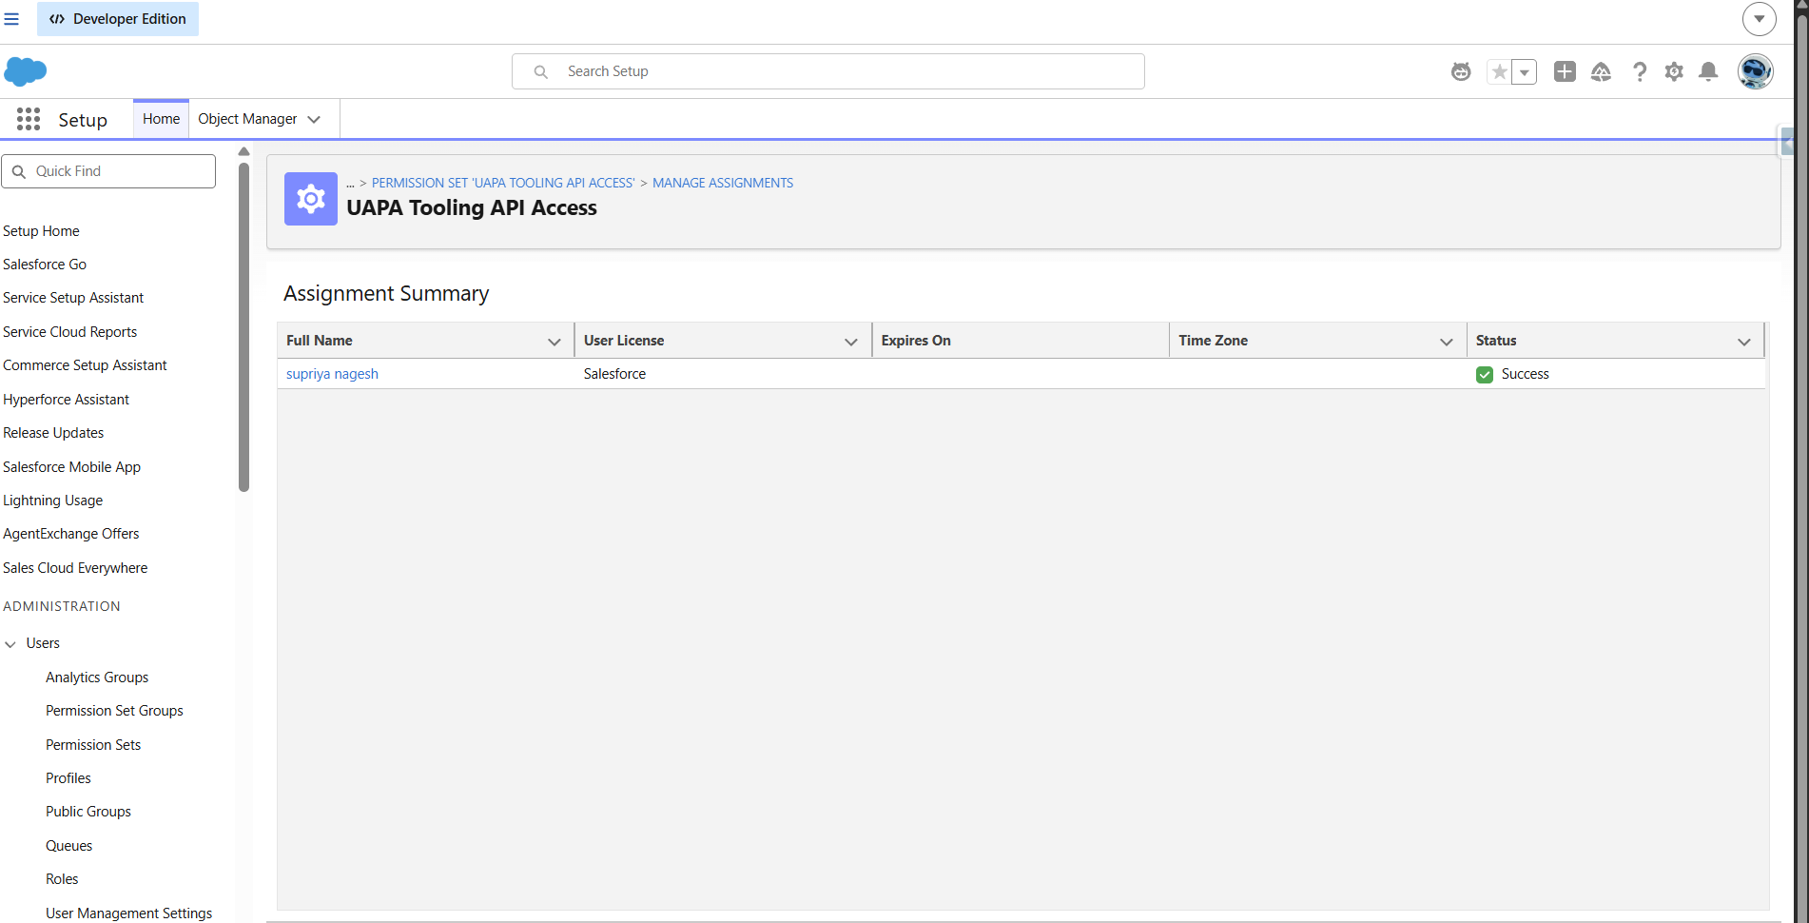Open the user profile avatar

[1755, 71]
